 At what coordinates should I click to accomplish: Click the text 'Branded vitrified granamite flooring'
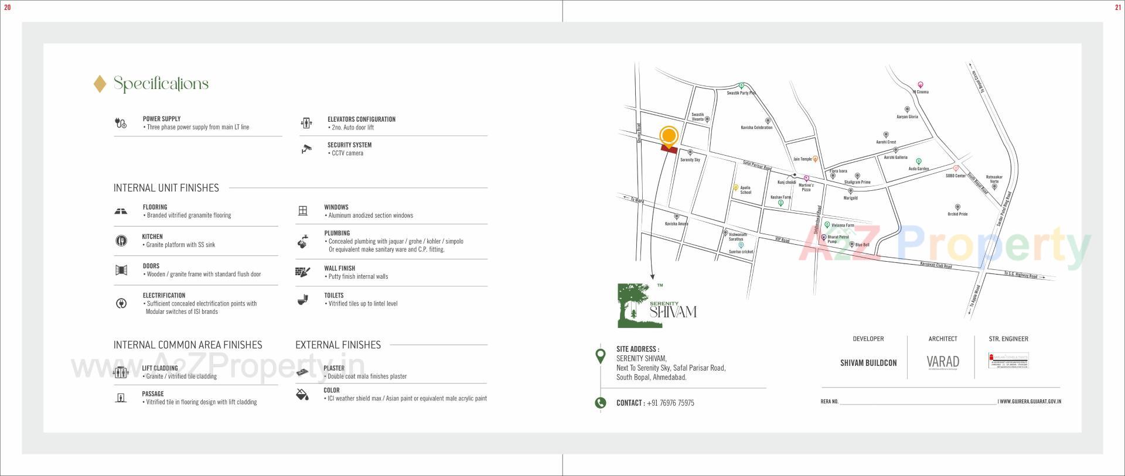189,215
